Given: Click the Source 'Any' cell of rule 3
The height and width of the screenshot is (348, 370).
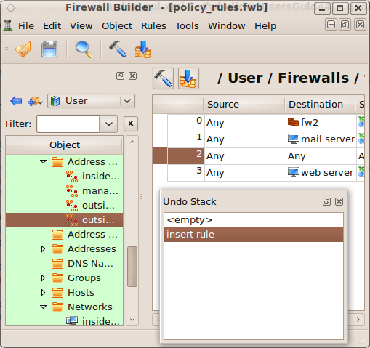Looking at the screenshot, I should pos(245,173).
